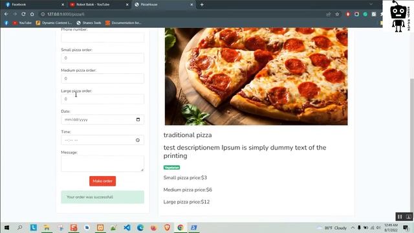Close the PizzaHouse tab
This screenshot has width=414, height=233.
(191, 5)
